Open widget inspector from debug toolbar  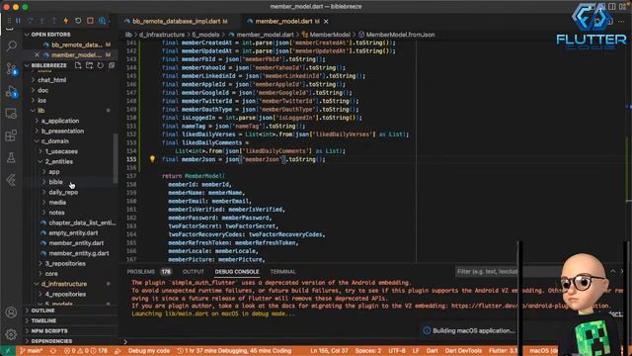click(x=103, y=21)
